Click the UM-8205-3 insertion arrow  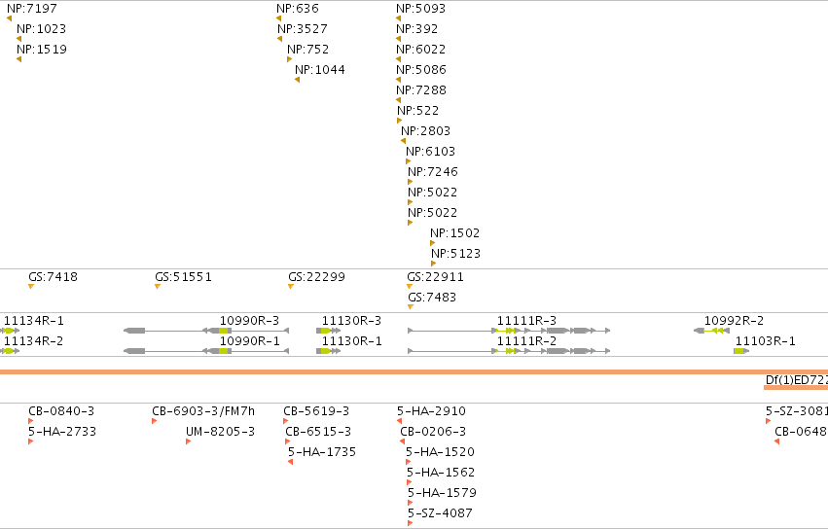tap(188, 441)
